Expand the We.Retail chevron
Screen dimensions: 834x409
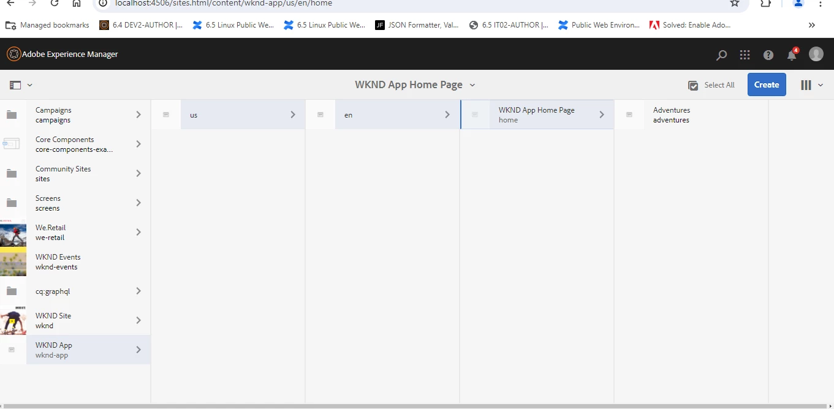coord(138,232)
